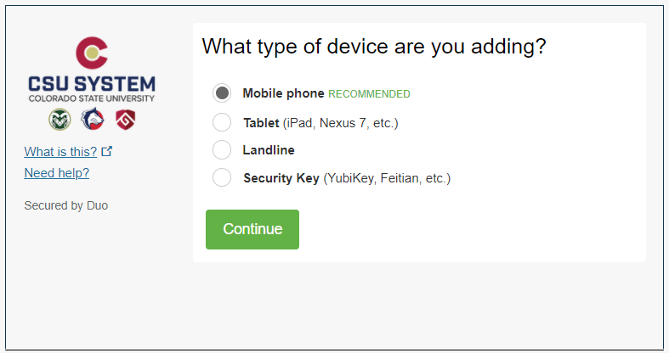669x353 pixels.
Task: Click the red shield campus icon
Action: tap(125, 120)
